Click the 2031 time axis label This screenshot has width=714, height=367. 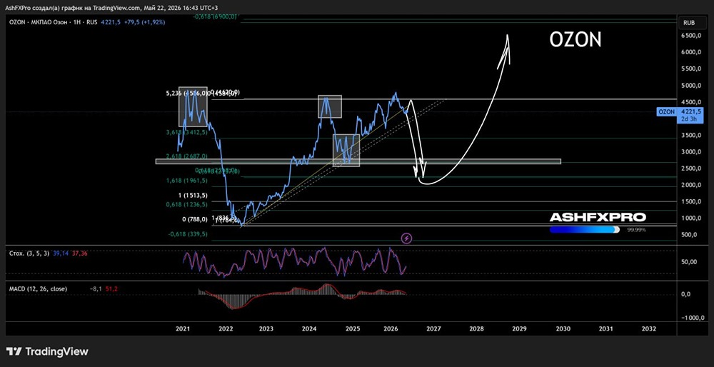click(x=605, y=328)
